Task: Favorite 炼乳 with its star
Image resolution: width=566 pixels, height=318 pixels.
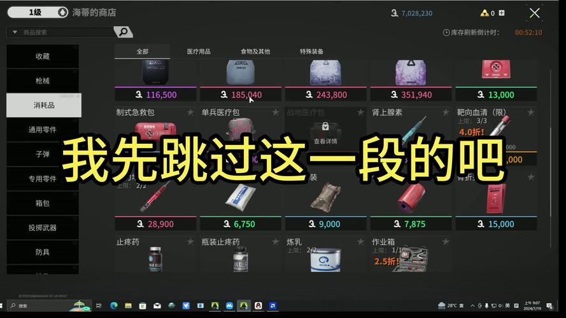Action: coord(360,242)
